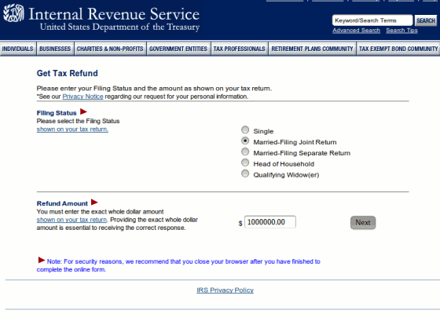
Task: Open the Privacy Notice link
Action: pos(82,97)
